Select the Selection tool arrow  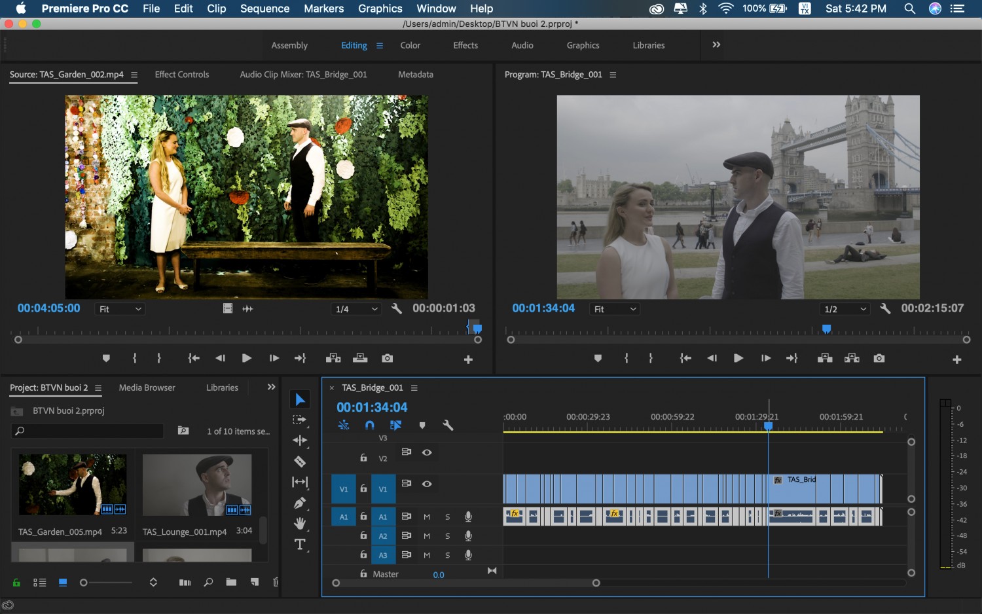(x=300, y=399)
